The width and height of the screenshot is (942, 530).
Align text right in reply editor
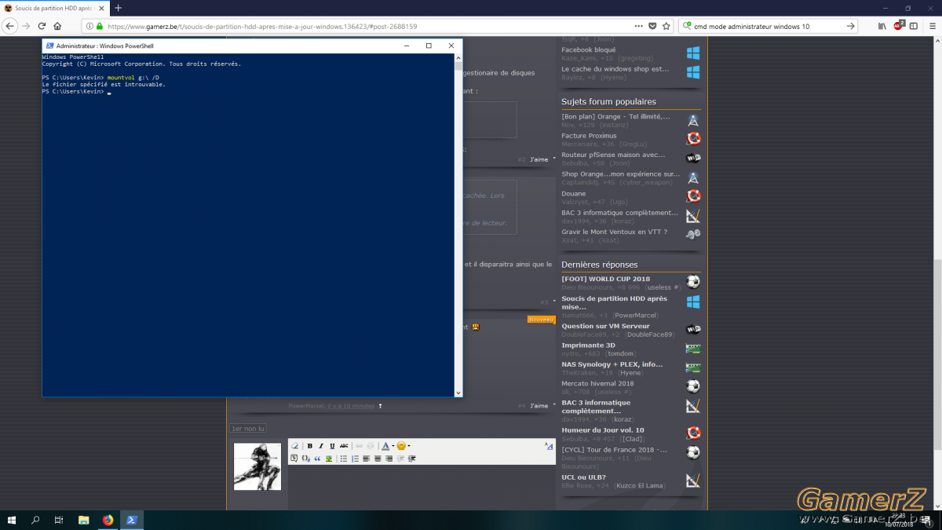[389, 459]
